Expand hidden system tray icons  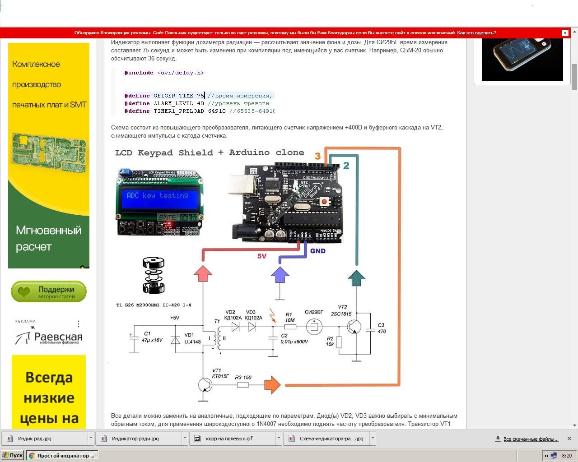(x=546, y=456)
